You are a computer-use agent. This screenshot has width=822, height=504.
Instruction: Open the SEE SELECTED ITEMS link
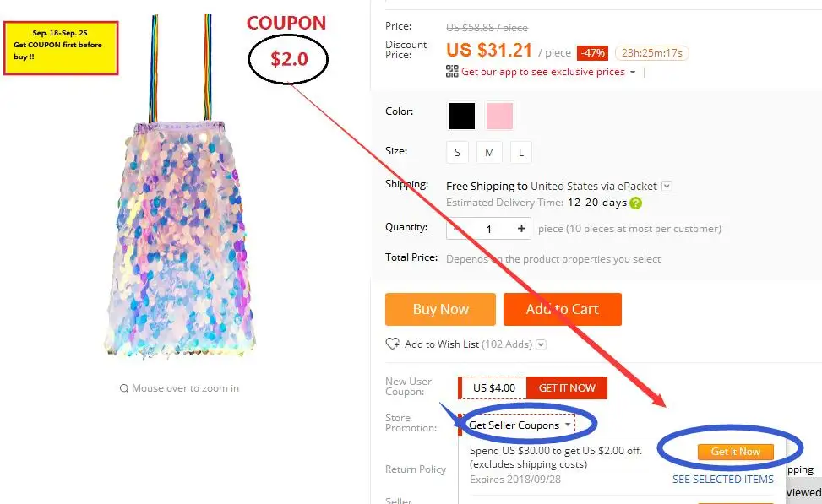click(723, 479)
